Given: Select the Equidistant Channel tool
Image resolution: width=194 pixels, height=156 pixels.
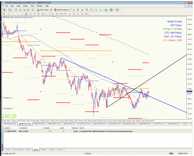Looking at the screenshot, I should [x=26, y=14].
